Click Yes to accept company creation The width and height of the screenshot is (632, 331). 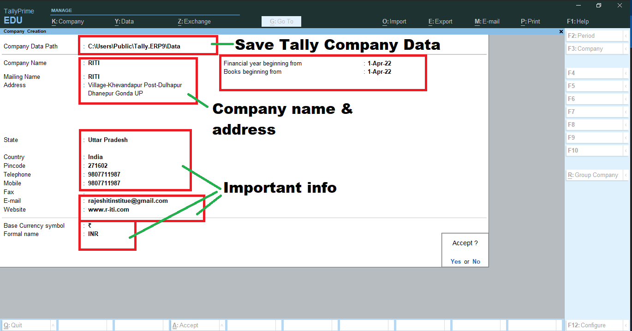(455, 261)
